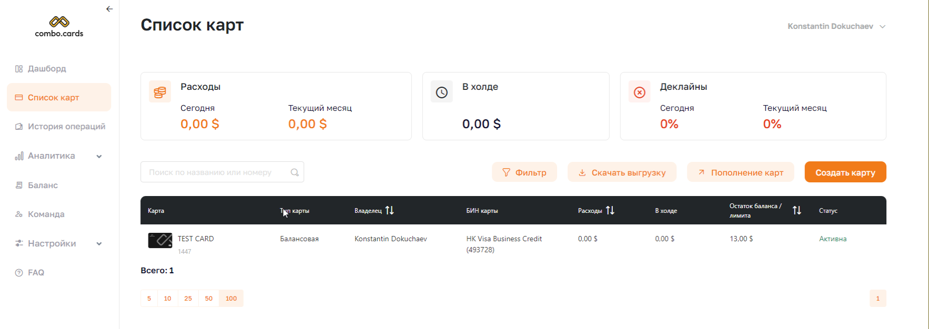Screen dimensions: 929x329
Task: Click the Настройки sliders icon
Action: pyautogui.click(x=19, y=243)
